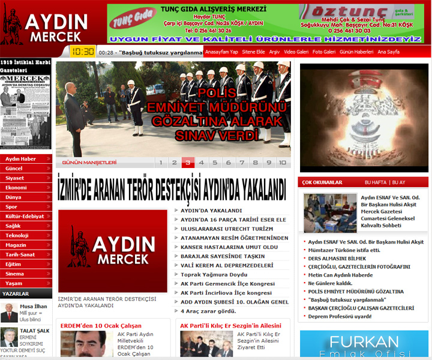Open the Eğitim category
Viewport: 432px width, 360px height.
pos(26,264)
